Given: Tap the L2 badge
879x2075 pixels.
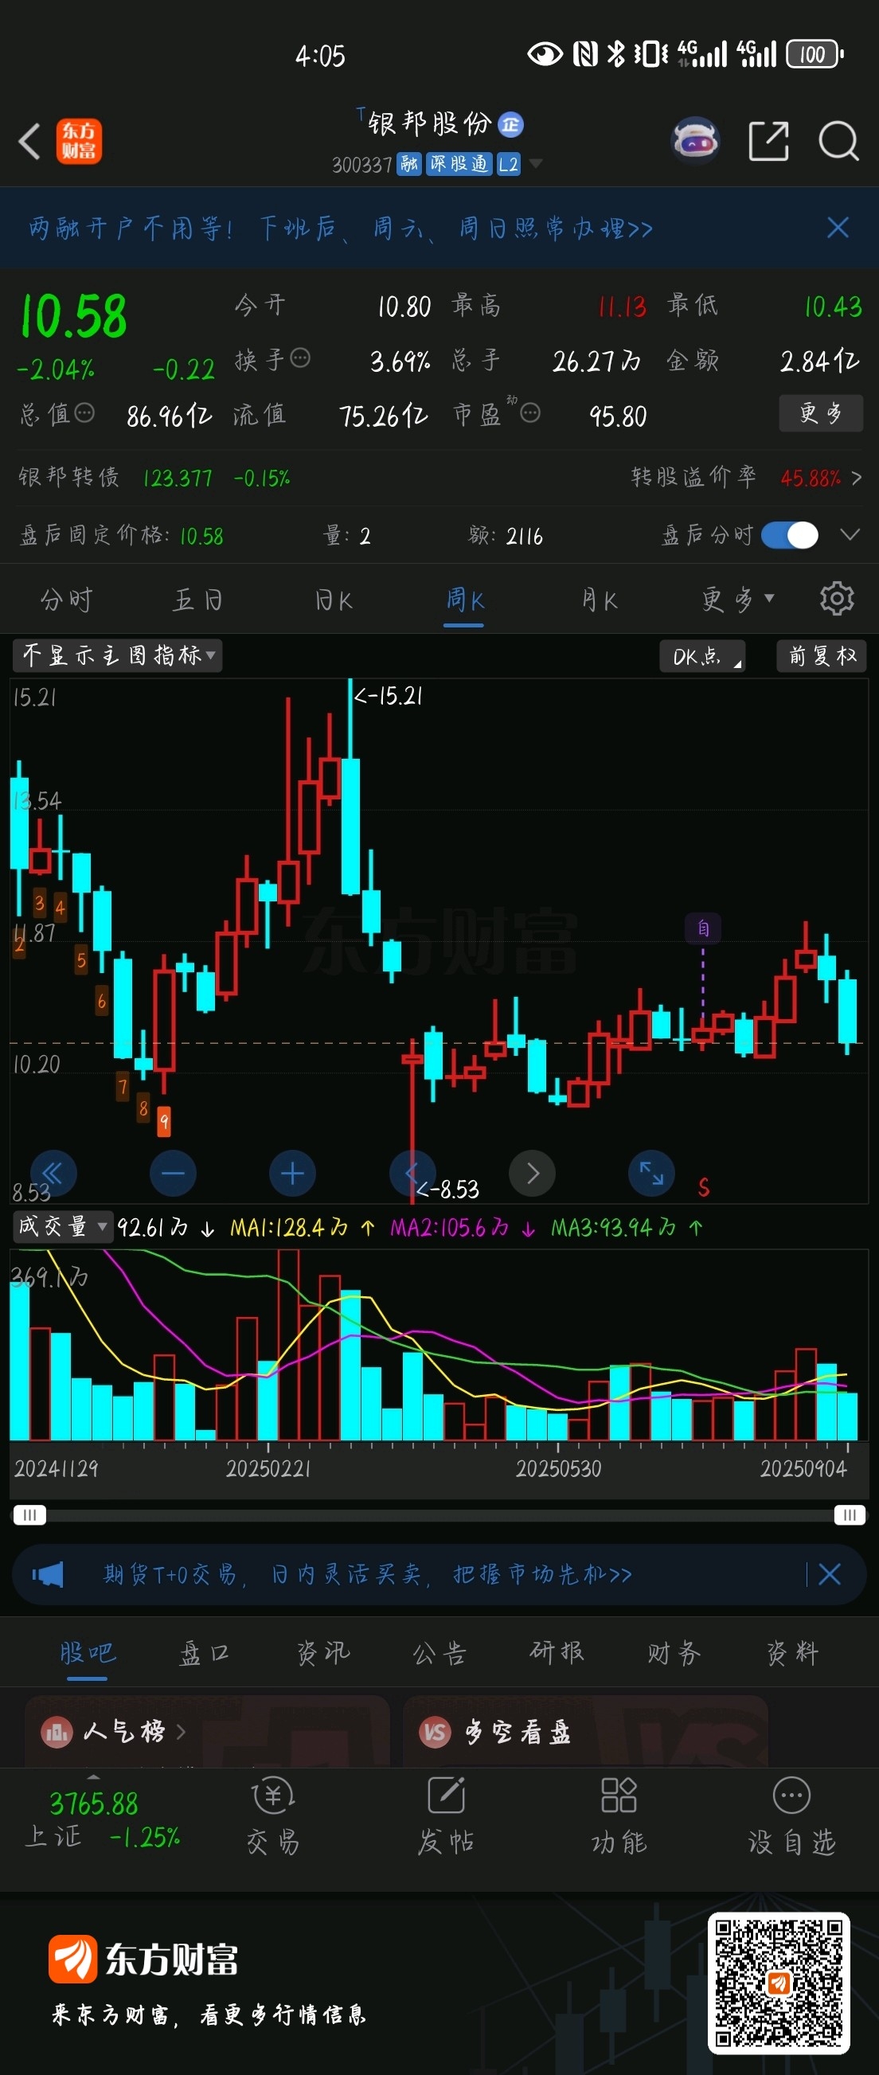Looking at the screenshot, I should 509,164.
